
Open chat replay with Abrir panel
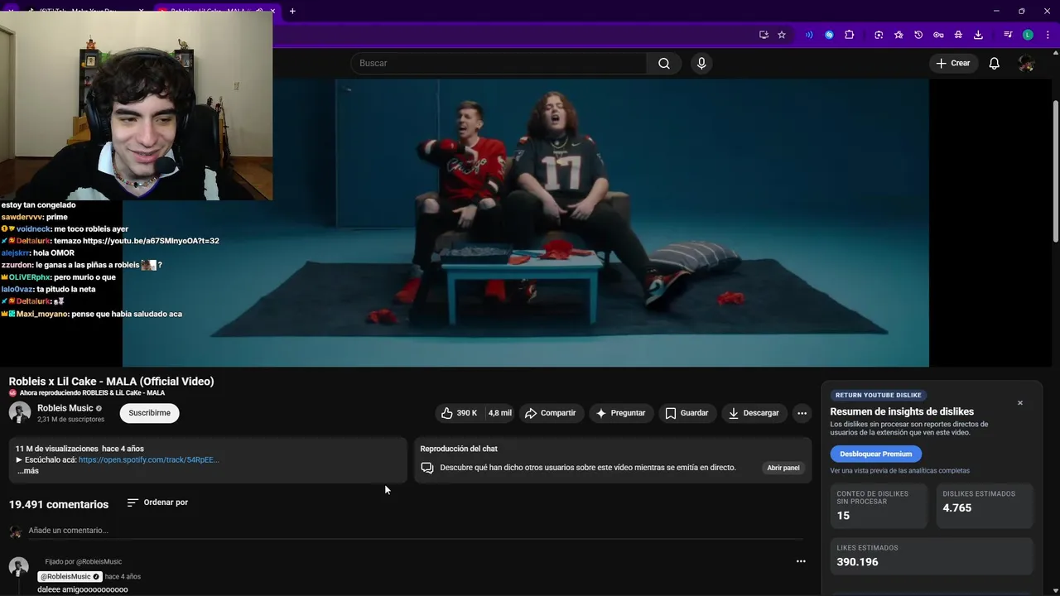point(783,468)
